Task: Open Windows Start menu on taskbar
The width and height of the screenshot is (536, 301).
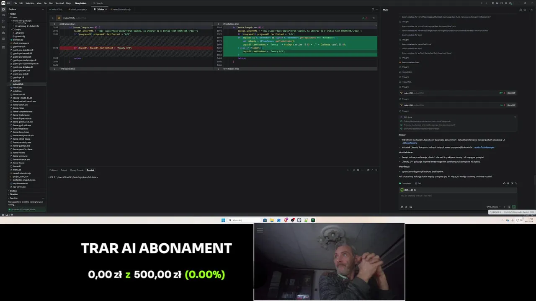Action: [x=223, y=220]
